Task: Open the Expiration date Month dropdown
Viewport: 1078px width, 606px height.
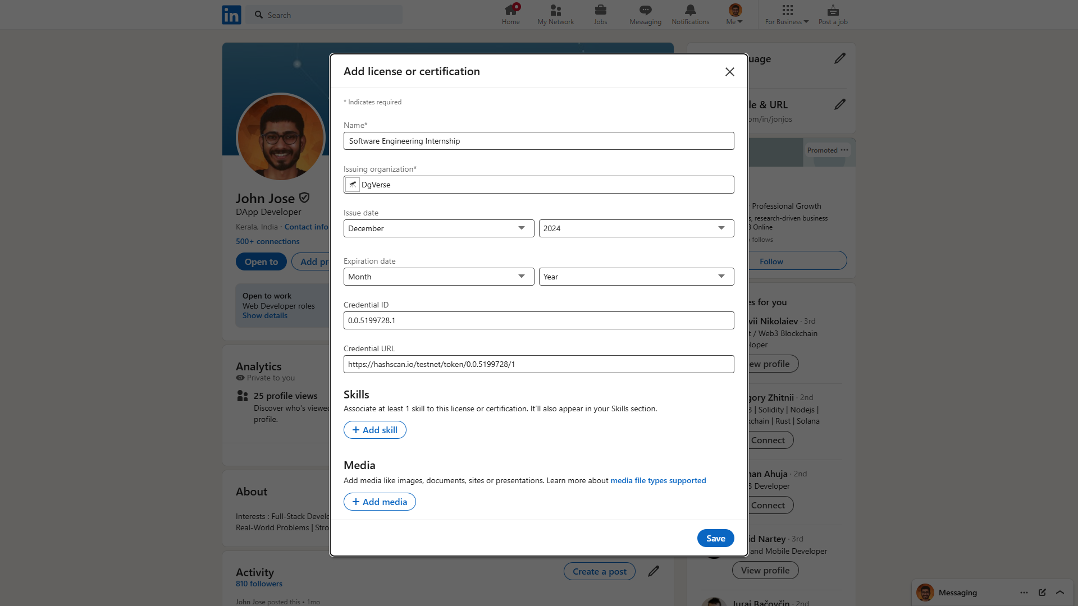Action: coord(438,277)
